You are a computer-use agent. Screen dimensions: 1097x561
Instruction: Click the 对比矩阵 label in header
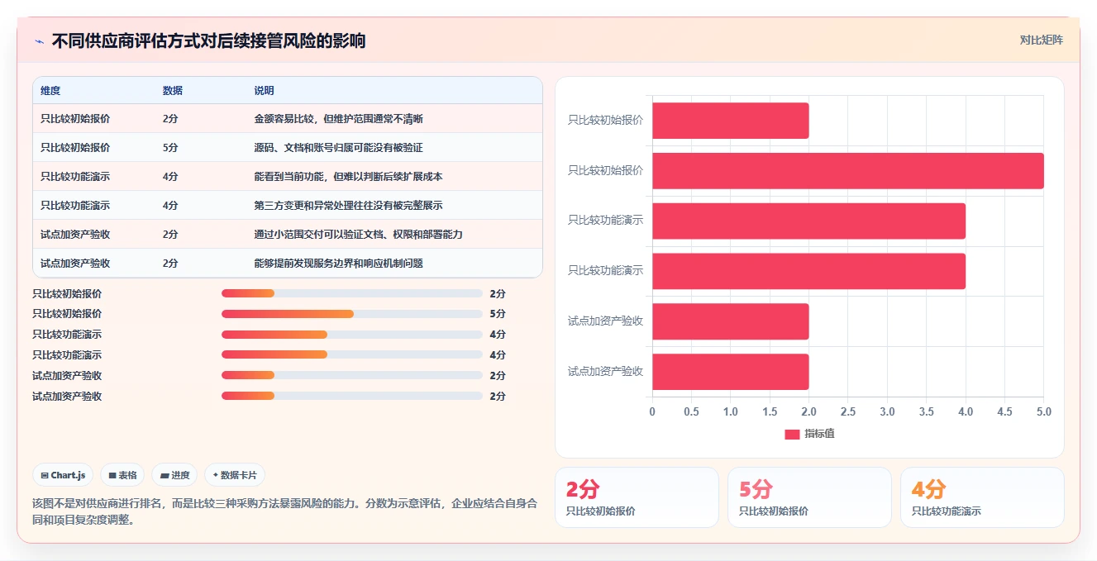[x=1041, y=40]
